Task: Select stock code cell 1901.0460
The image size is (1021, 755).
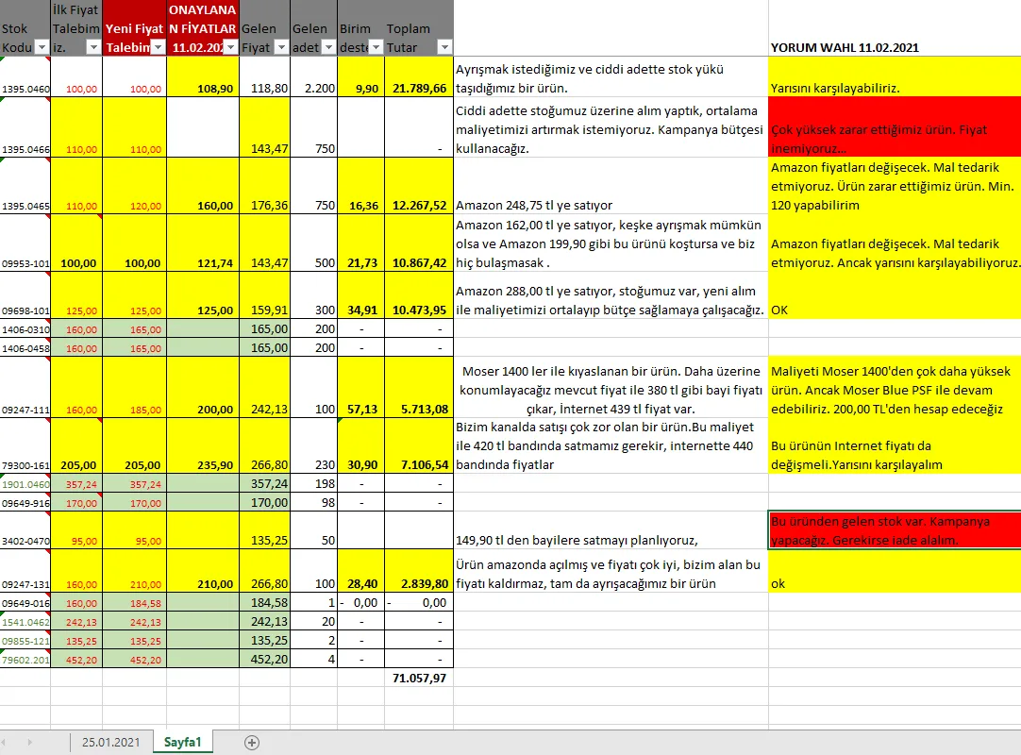Action: [25, 484]
